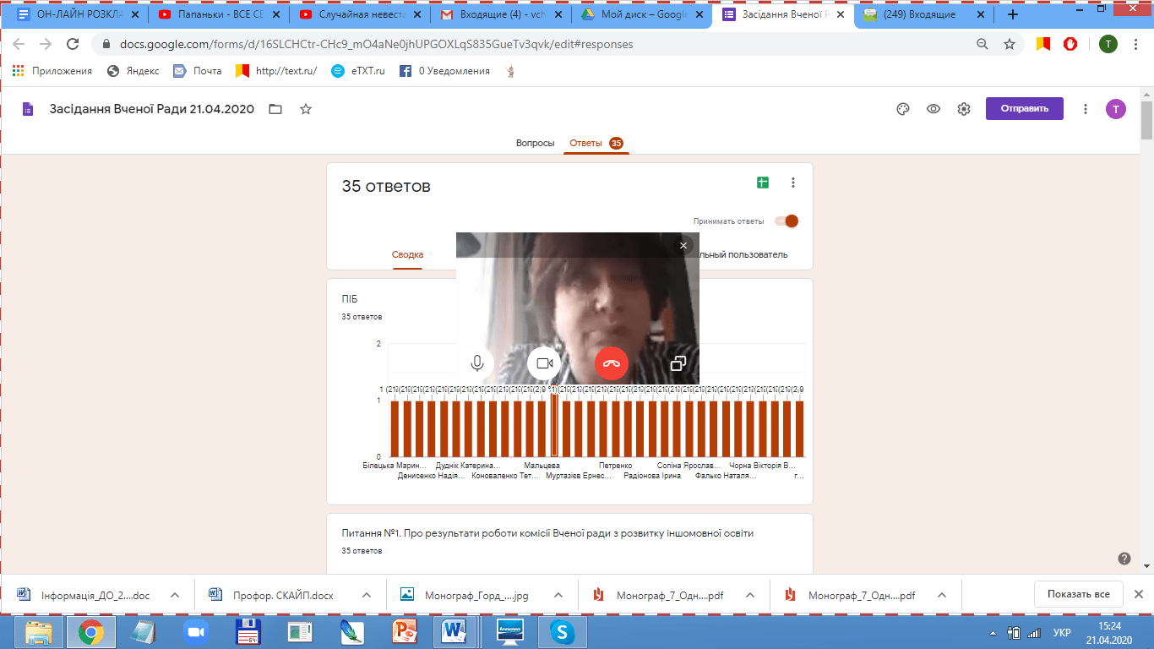Select the Сводка responses tab
This screenshot has width=1154, height=649.
click(x=407, y=254)
